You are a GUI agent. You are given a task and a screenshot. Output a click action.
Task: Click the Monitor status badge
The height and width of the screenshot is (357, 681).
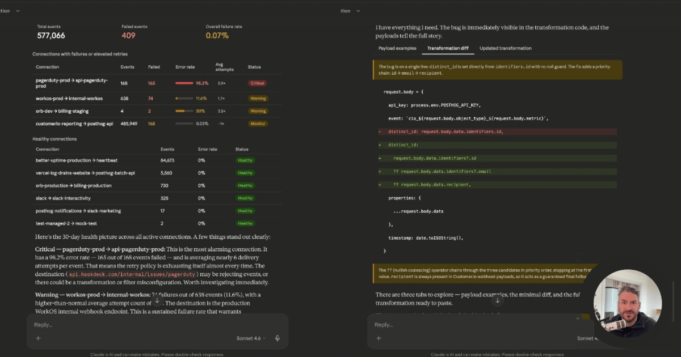coord(258,124)
